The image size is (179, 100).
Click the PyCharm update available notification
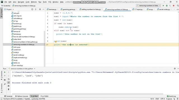point(24,99)
